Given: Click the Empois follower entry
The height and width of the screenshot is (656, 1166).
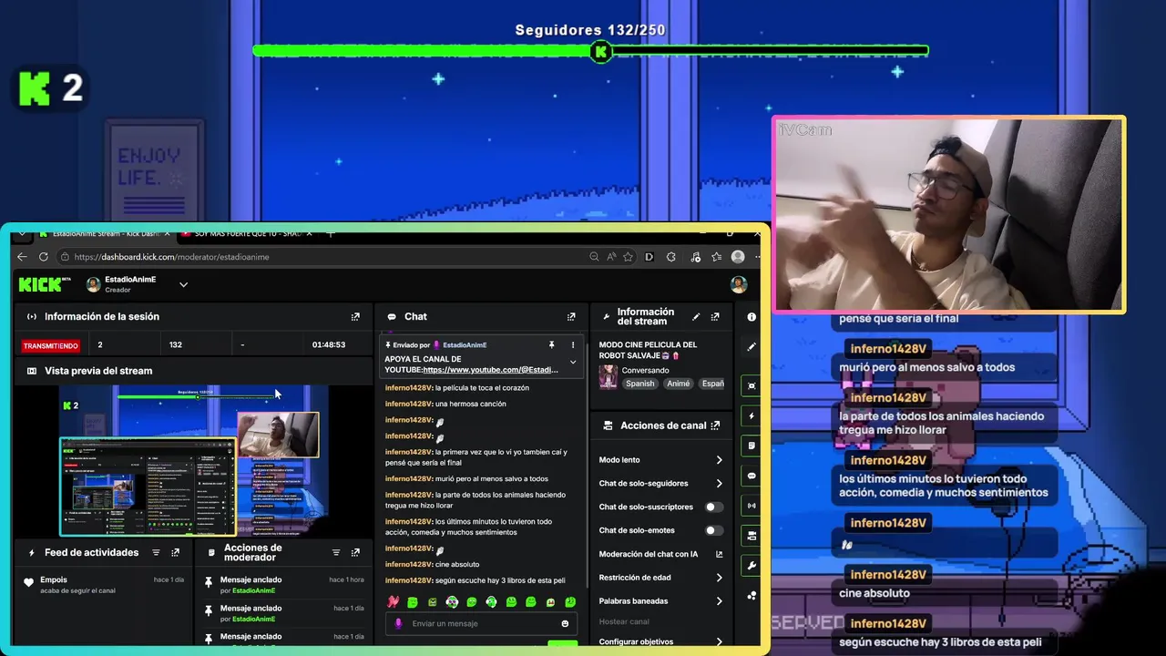Looking at the screenshot, I should 103,585.
